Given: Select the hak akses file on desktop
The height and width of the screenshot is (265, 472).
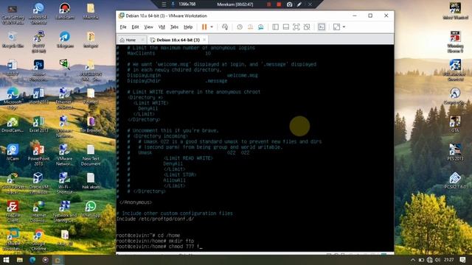Looking at the screenshot, I should tap(91, 181).
